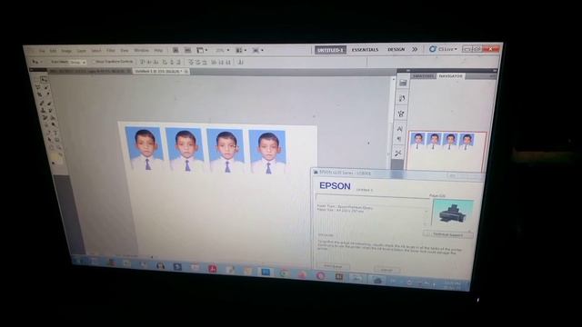Open the Window menu
Screen dimensions: 582x327
point(142,50)
